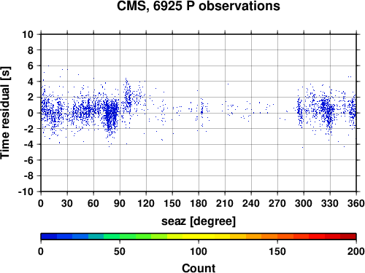Click the y-axis tick label 0

[30, 113]
